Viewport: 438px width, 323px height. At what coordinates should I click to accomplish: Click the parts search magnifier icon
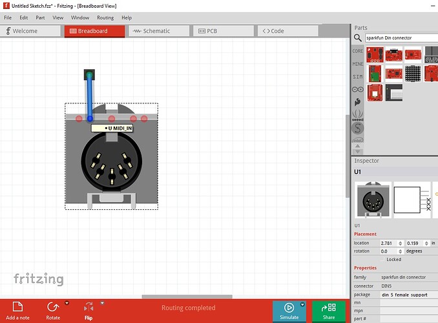[x=358, y=38]
